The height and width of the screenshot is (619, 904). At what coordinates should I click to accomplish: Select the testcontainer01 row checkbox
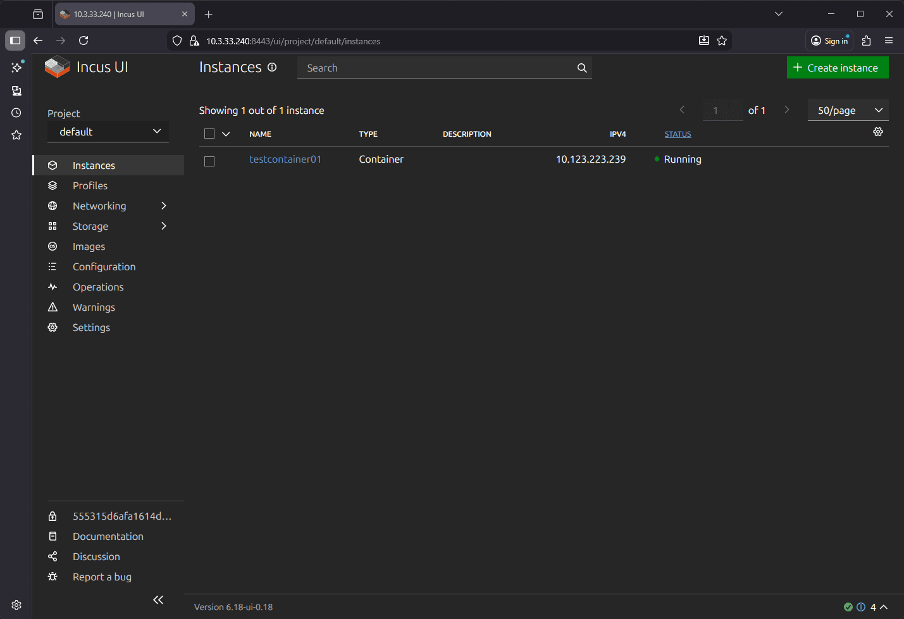click(x=209, y=161)
